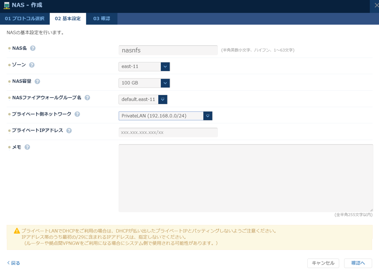Open the default.east-11 firewall group dropdown
The height and width of the screenshot is (271, 379).
(163, 99)
